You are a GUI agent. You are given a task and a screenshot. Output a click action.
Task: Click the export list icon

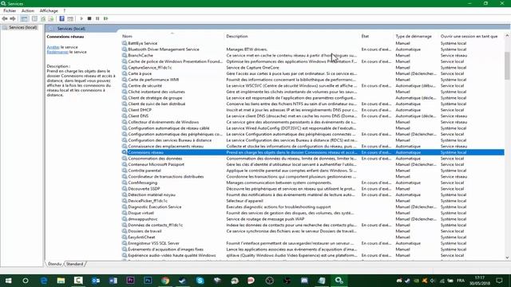pos(51,19)
